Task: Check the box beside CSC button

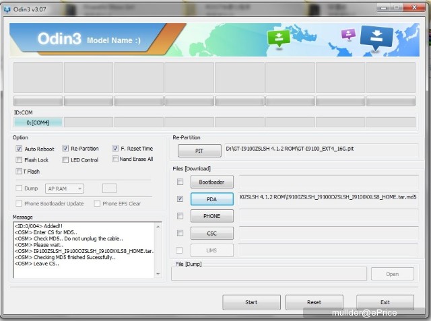Action: pos(180,233)
